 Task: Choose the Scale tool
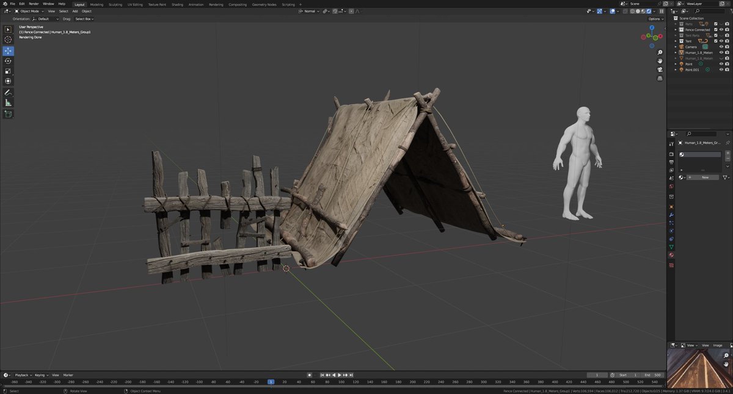[9, 71]
